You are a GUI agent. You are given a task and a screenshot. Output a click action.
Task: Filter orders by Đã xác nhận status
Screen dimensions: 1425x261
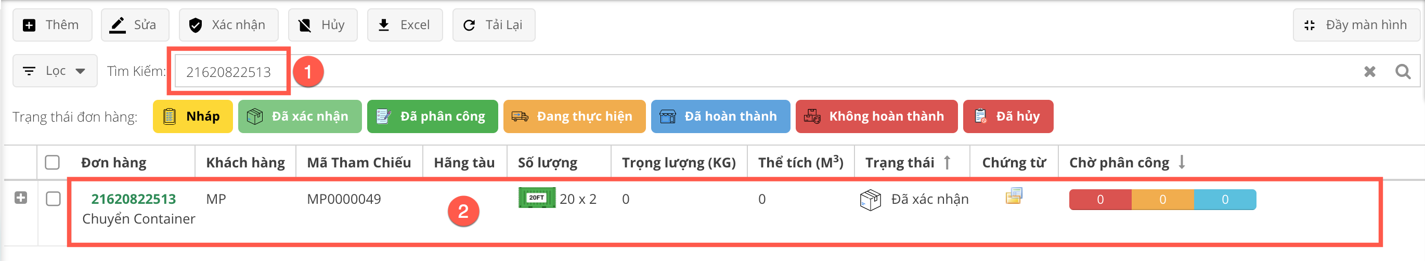[x=299, y=116]
